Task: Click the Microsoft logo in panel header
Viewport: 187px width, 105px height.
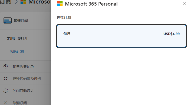Action: click(x=60, y=4)
